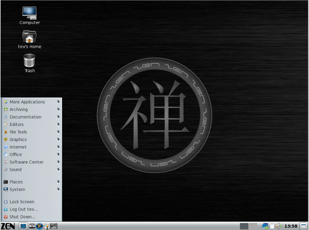The height and width of the screenshot is (230, 309).
Task: Launch the network computer panel icon
Action: [32, 226]
